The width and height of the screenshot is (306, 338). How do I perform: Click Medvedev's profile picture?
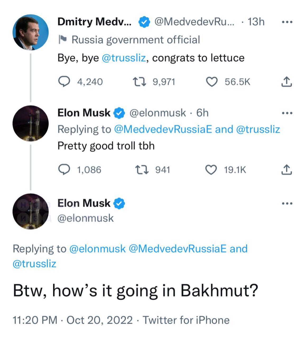tap(31, 32)
